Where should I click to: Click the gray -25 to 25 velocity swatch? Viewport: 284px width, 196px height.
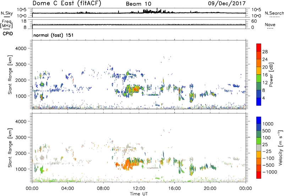(x=259, y=148)
